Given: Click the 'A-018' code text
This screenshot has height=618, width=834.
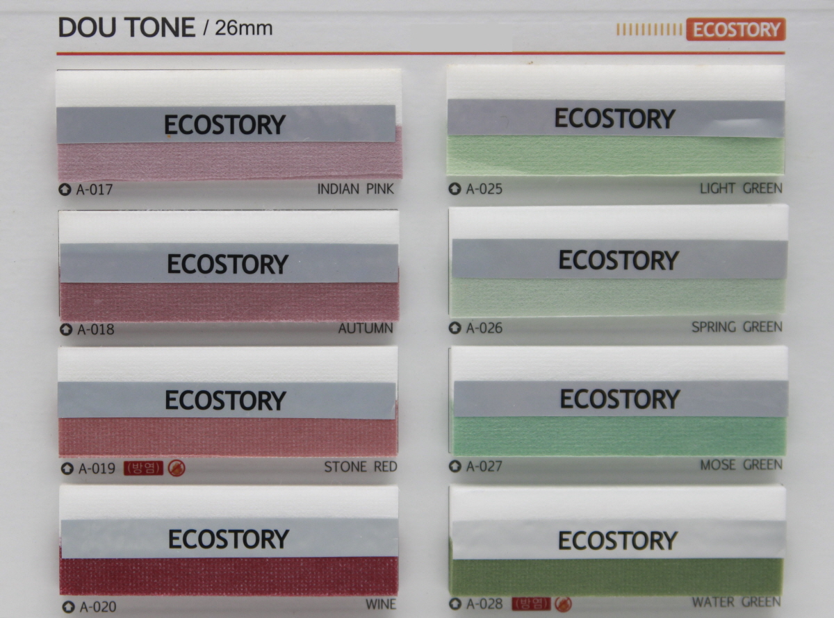Looking at the screenshot, I should [96, 329].
